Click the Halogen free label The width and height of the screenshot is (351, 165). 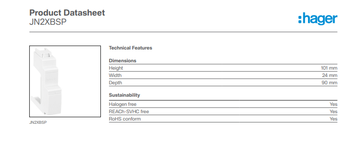(123, 104)
